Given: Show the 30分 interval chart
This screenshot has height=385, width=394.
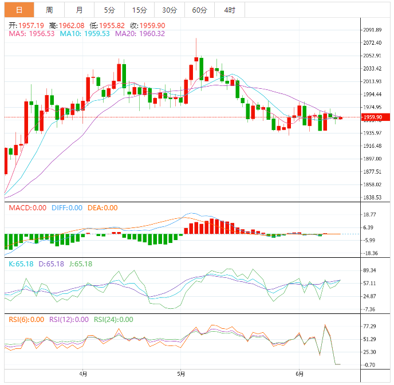Looking at the screenshot, I should tap(170, 10).
